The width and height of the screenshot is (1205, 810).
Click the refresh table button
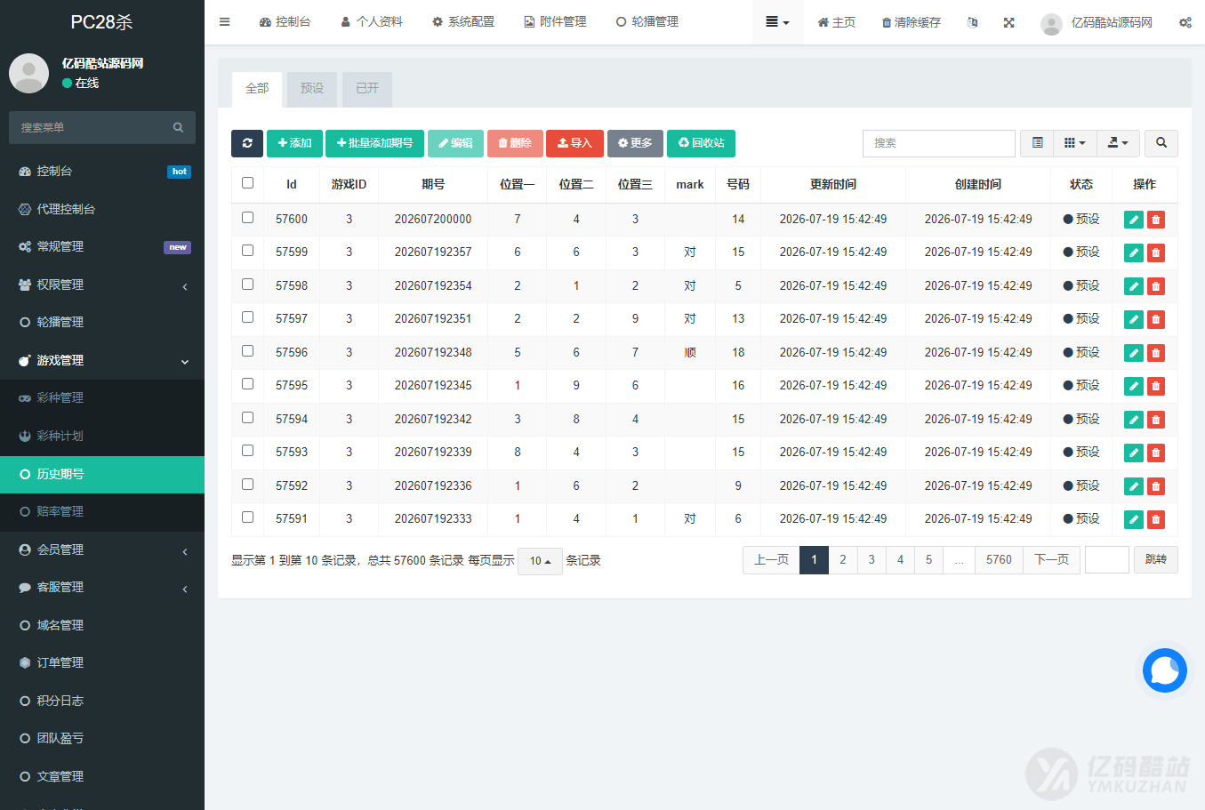click(247, 143)
